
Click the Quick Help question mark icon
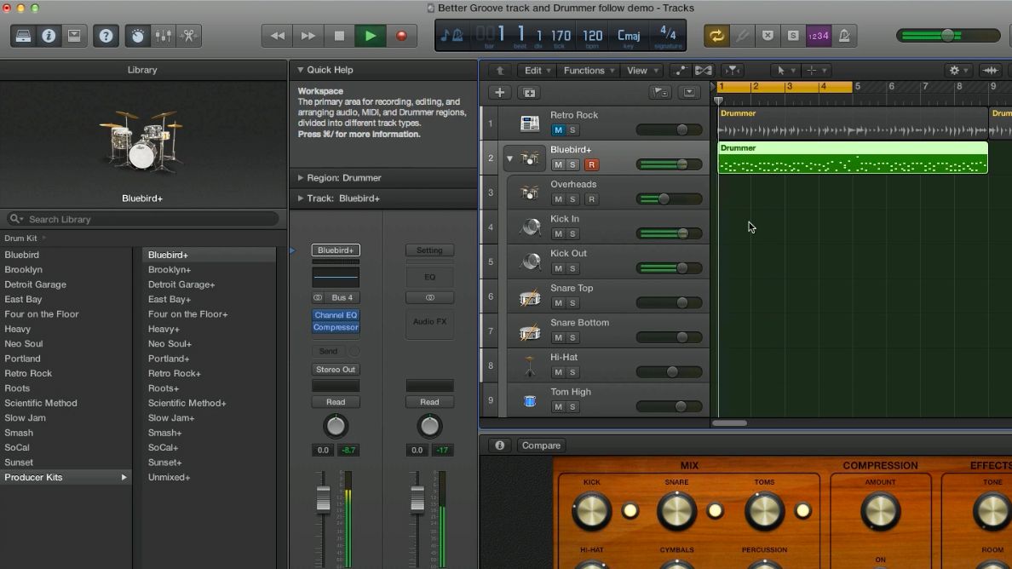tap(106, 36)
